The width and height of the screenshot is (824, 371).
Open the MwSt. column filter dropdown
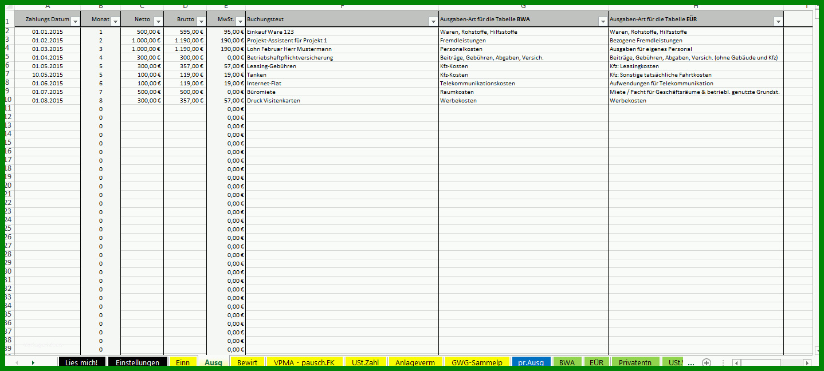pos(240,21)
